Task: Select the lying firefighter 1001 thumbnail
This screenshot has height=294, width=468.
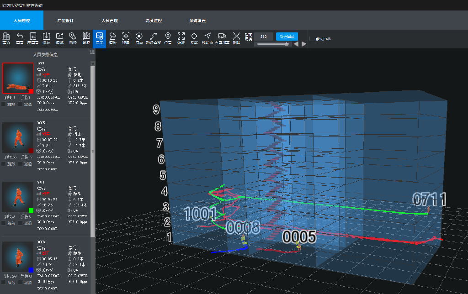Action: pos(18,79)
